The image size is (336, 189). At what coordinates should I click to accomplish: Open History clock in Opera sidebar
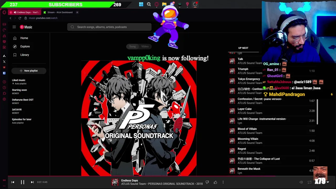point(4,88)
